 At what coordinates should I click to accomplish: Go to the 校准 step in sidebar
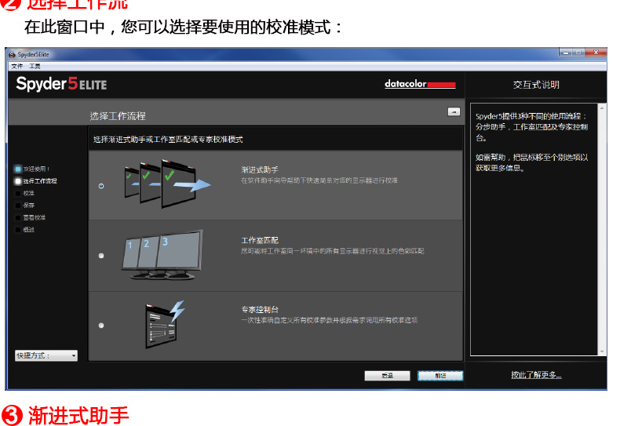[25, 193]
